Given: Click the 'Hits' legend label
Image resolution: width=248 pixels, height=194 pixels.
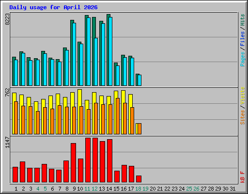Looking at the screenshot, I should click(x=243, y=20).
